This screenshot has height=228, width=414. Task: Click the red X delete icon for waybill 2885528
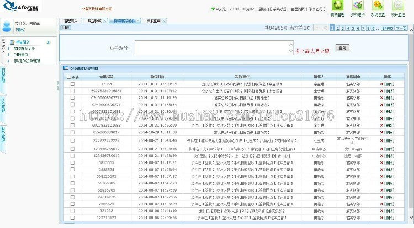381,170
